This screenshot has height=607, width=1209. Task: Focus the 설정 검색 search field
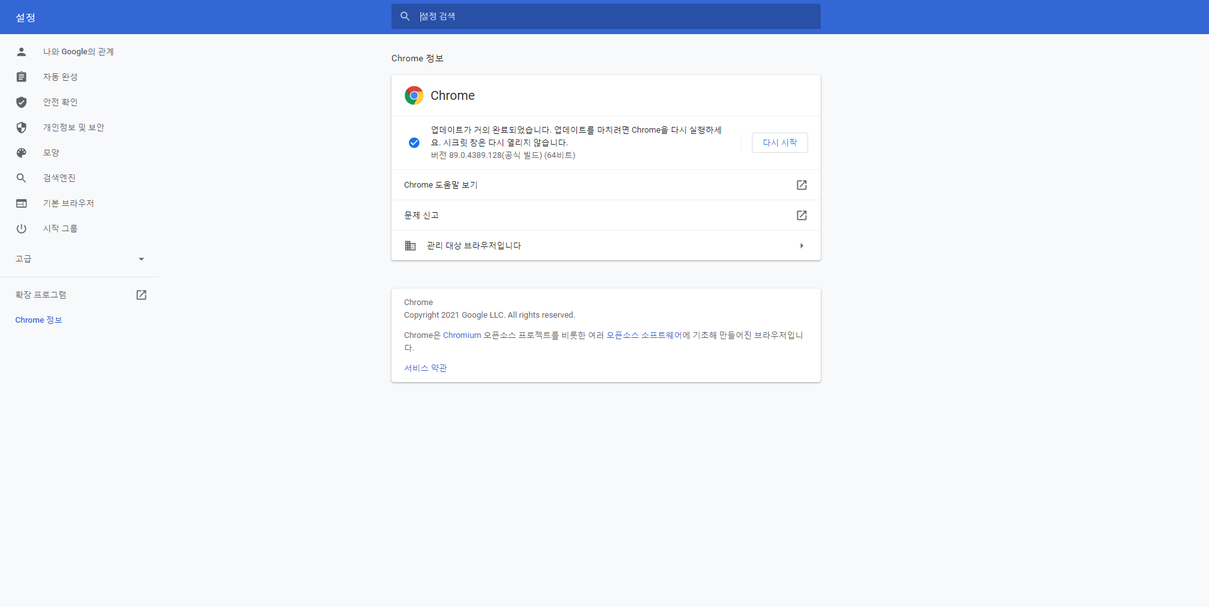point(606,16)
